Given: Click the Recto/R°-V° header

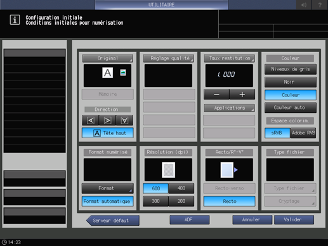Looking at the screenshot, I should tap(229, 152).
